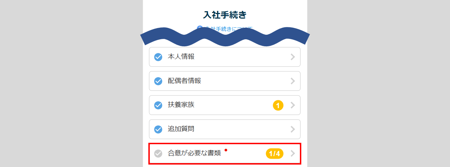Expand the 本人情報 row chevron
The height and width of the screenshot is (167, 450).
click(x=292, y=57)
